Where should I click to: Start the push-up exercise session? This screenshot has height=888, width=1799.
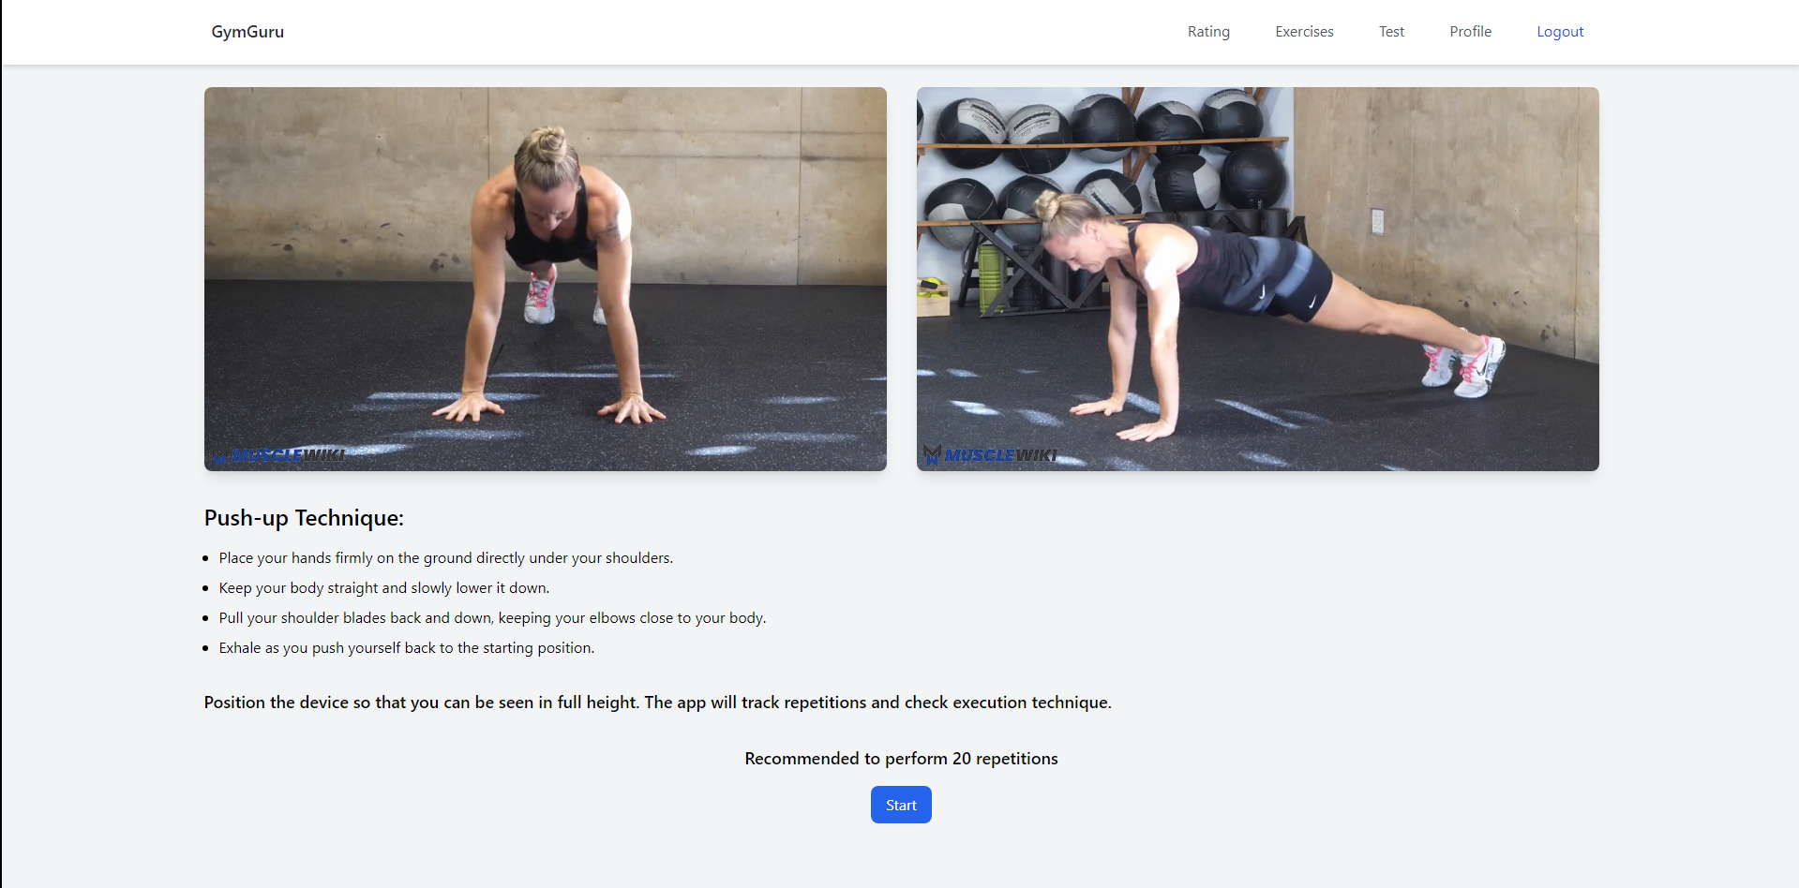[901, 805]
